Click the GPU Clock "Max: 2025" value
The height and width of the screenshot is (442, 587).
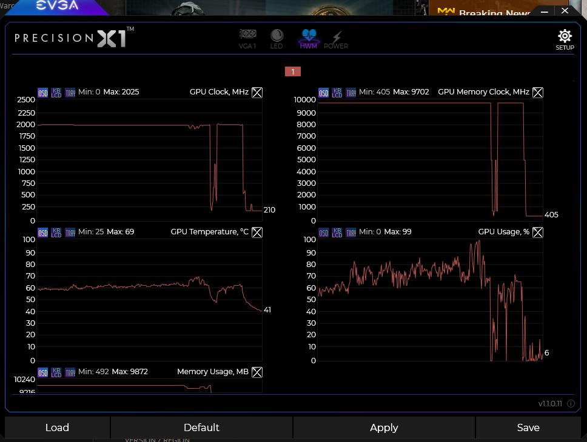121,92
